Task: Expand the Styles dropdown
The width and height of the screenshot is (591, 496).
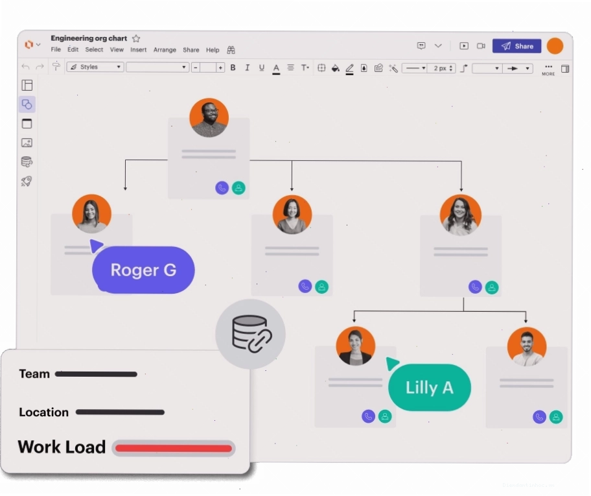Action: click(x=95, y=67)
